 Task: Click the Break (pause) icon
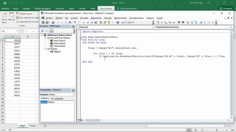(x=88, y=22)
